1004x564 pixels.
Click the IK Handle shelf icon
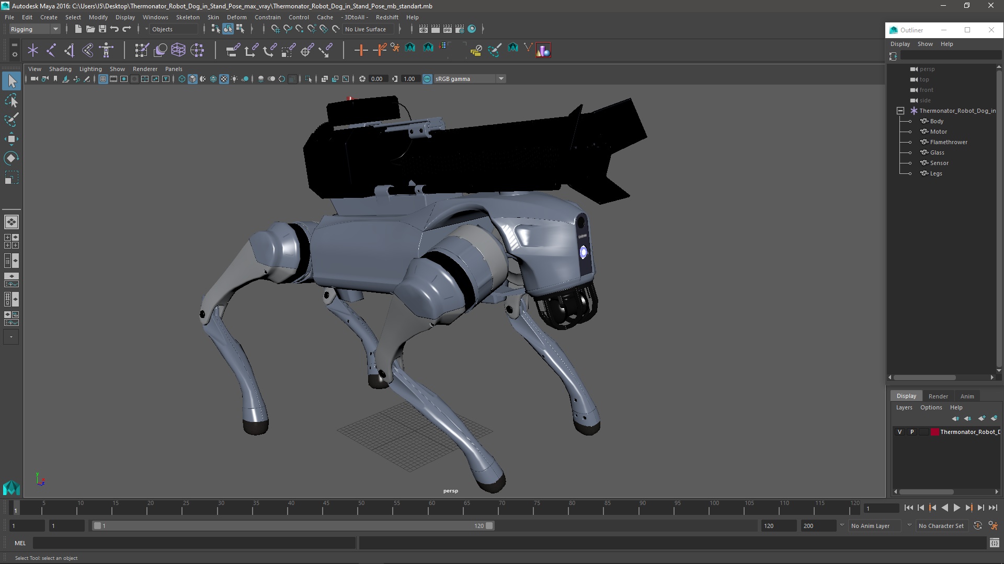click(x=69, y=50)
